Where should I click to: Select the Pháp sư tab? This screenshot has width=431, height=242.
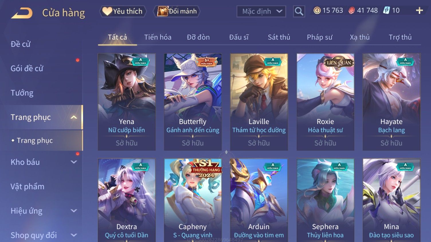click(x=320, y=37)
